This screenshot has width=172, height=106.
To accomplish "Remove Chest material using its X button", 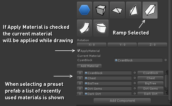I will click(x=80, y=78).
